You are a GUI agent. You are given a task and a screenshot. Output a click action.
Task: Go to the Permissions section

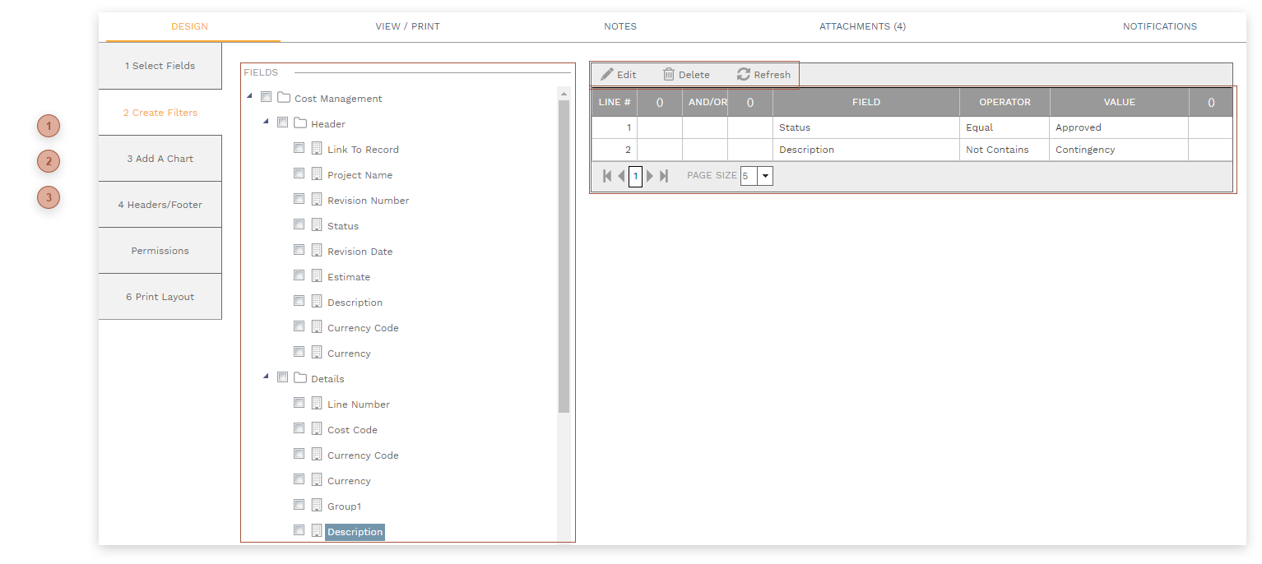point(160,251)
